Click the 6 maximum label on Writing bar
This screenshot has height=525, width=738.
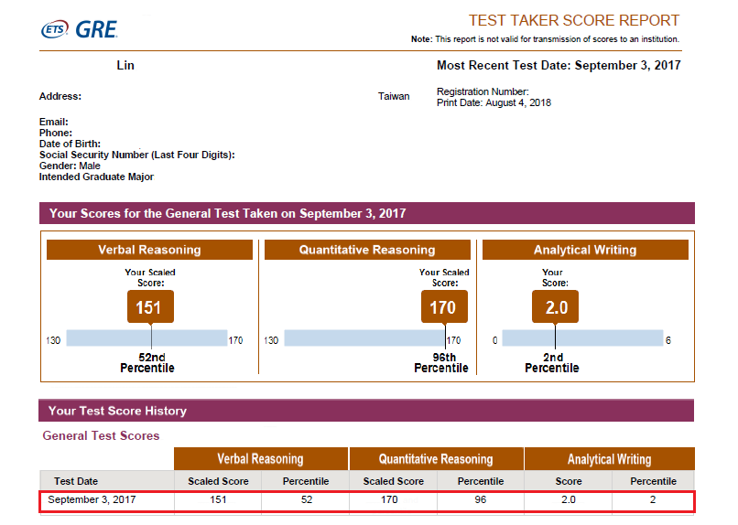pyautogui.click(x=668, y=340)
